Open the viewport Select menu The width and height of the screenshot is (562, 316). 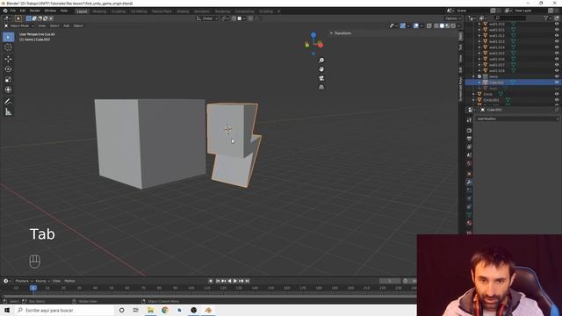click(x=54, y=25)
